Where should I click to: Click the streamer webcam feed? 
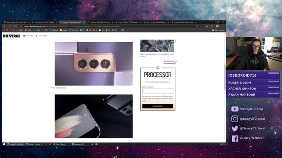coord(254,54)
